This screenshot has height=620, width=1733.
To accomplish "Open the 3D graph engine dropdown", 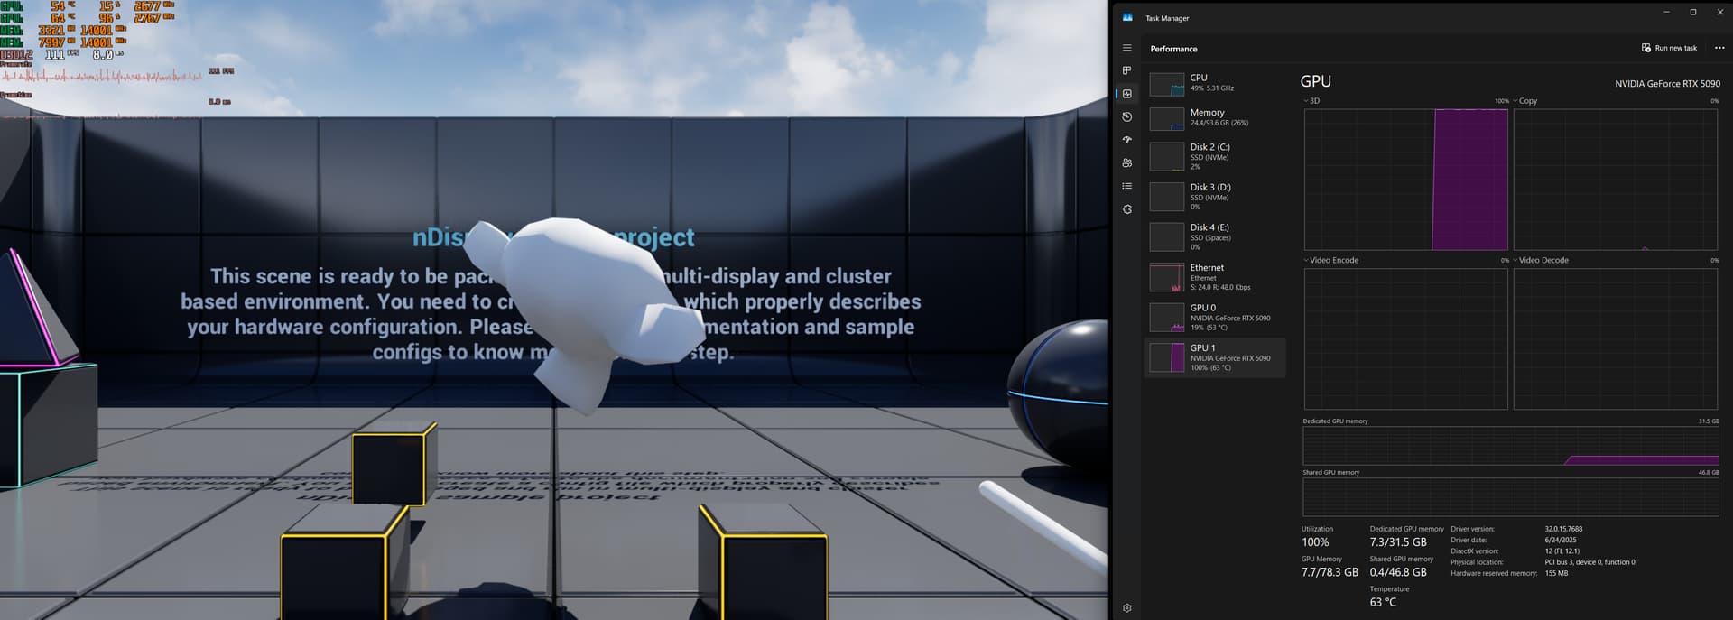I will coord(1311,101).
